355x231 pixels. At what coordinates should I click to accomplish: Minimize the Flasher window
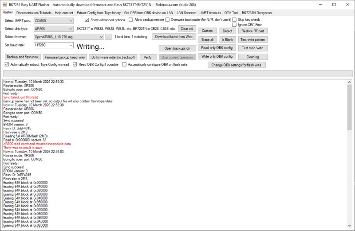coord(320,4)
